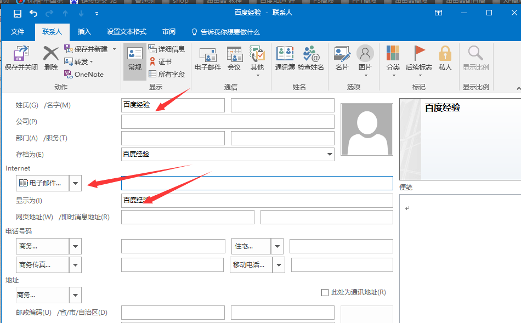Open the dropdown arrow beside 商务... phone
Image resolution: width=521 pixels, height=323 pixels.
point(76,246)
